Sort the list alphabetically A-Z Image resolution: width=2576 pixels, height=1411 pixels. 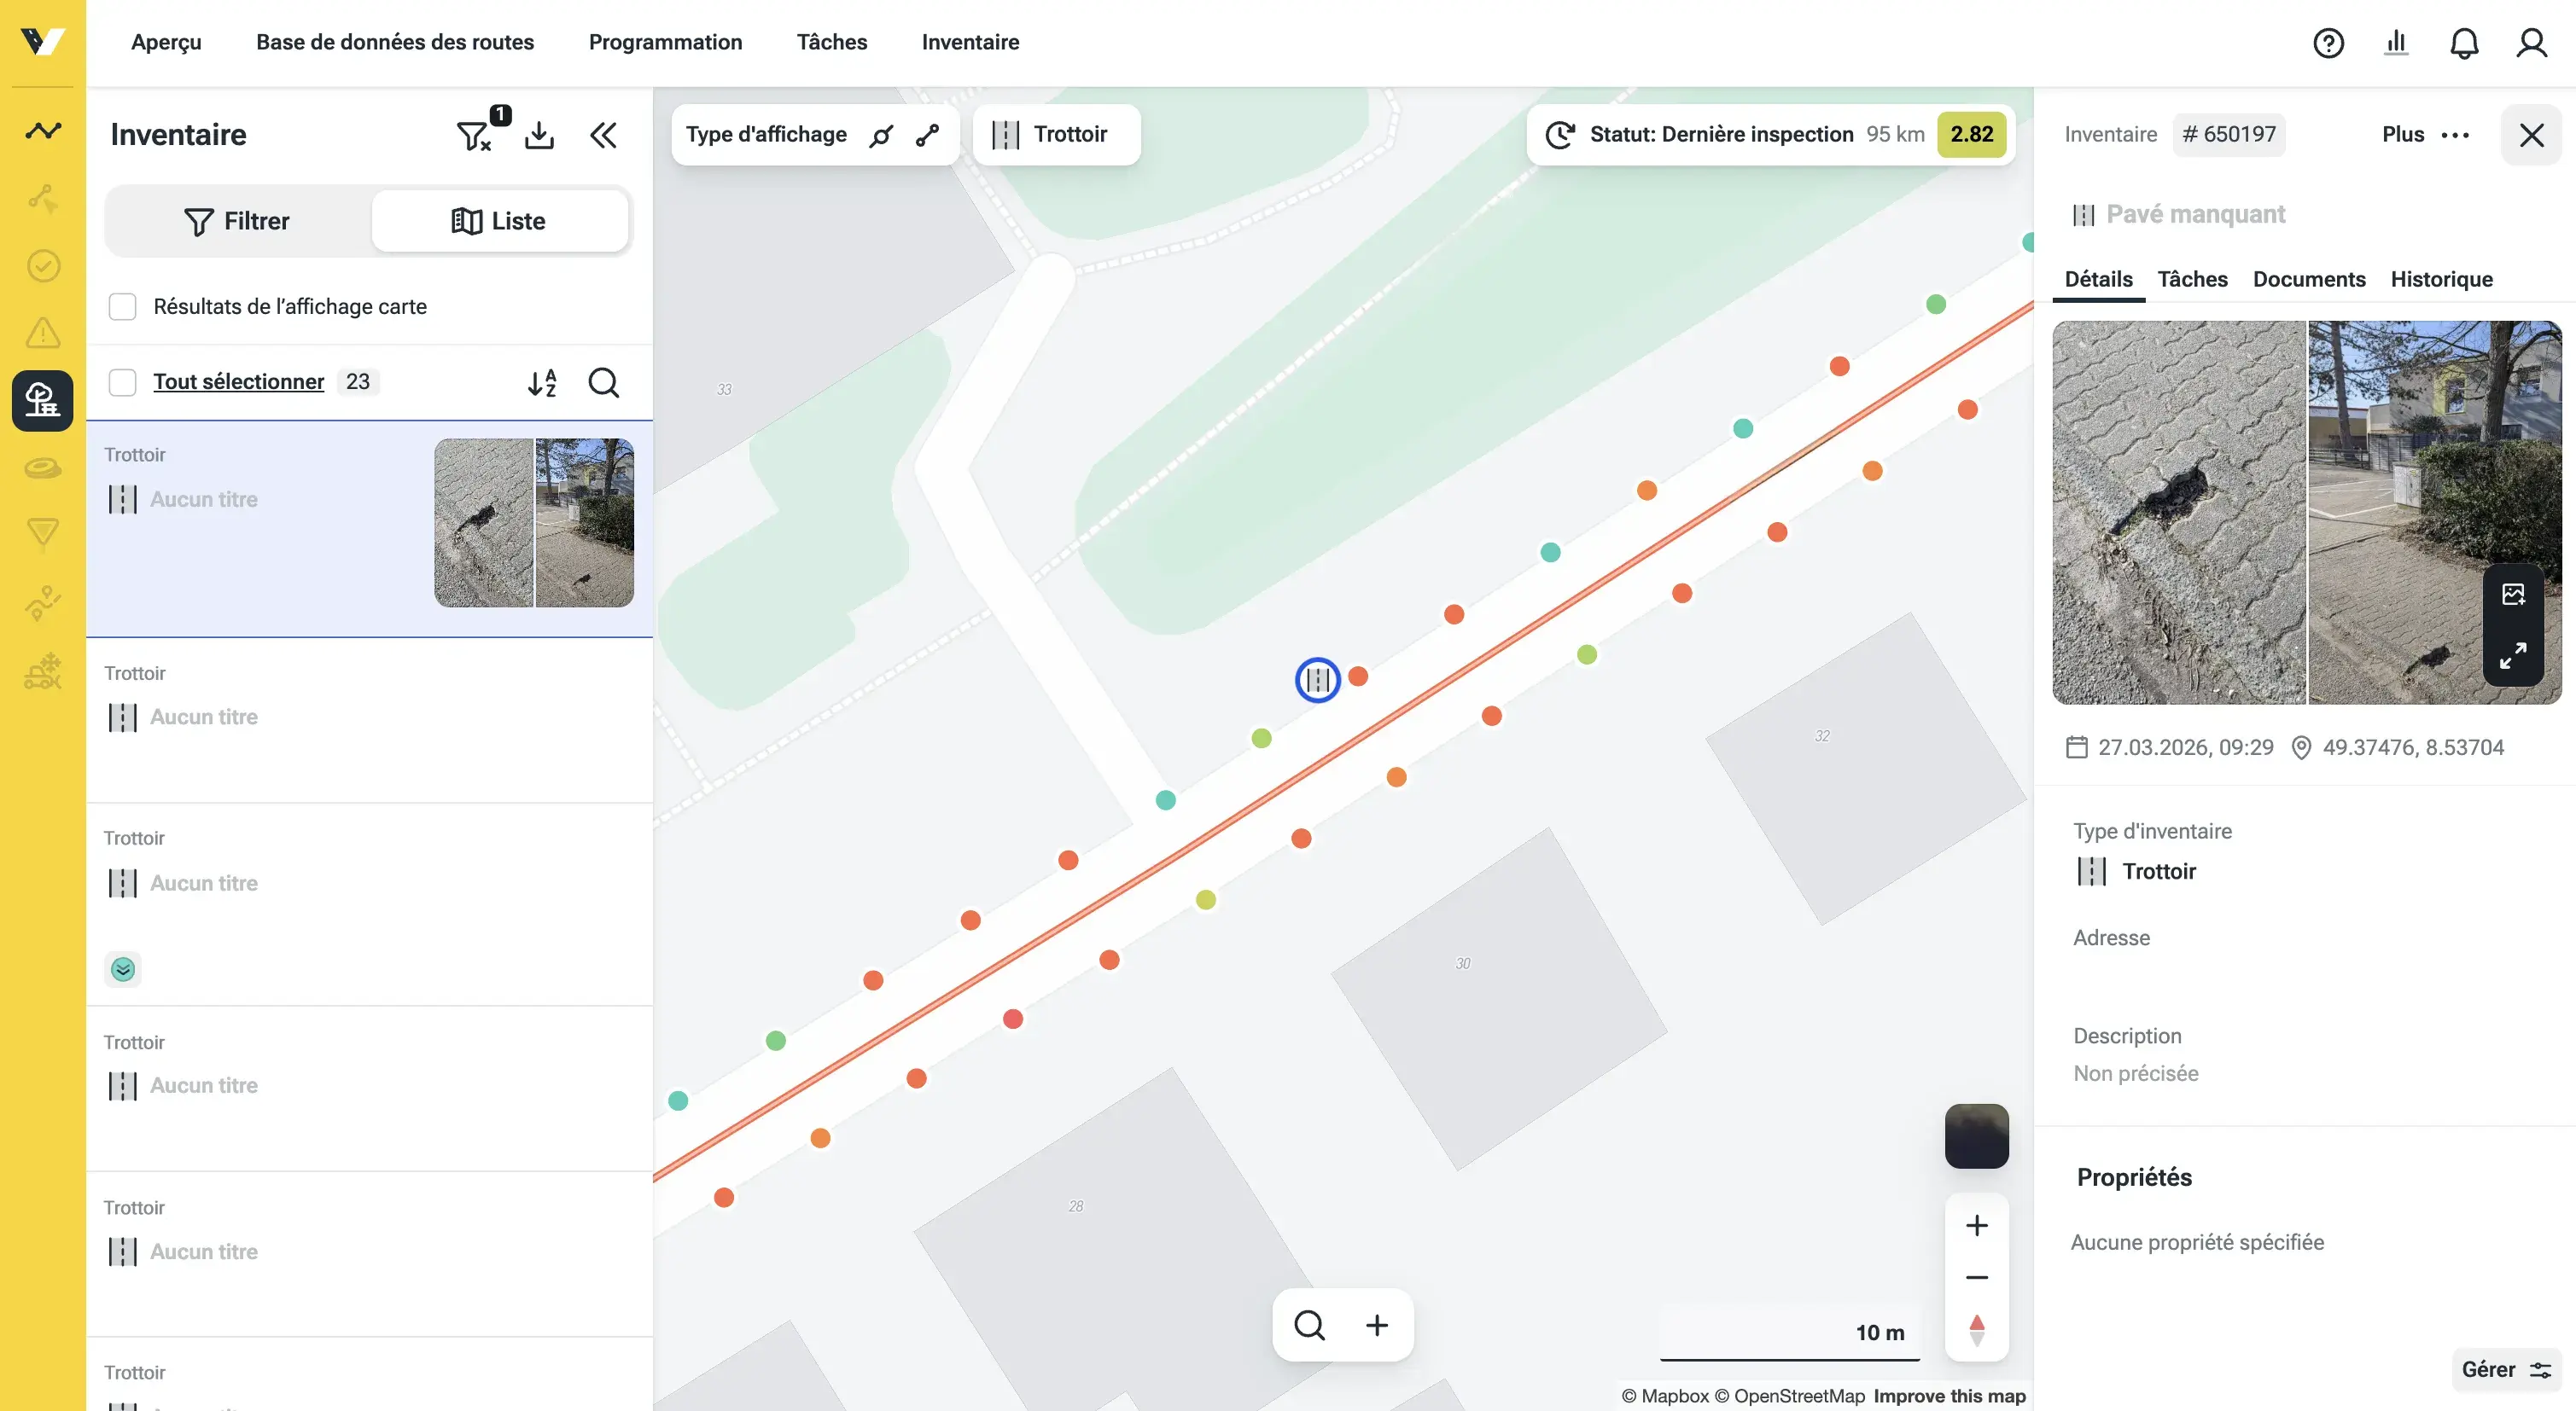coord(542,381)
